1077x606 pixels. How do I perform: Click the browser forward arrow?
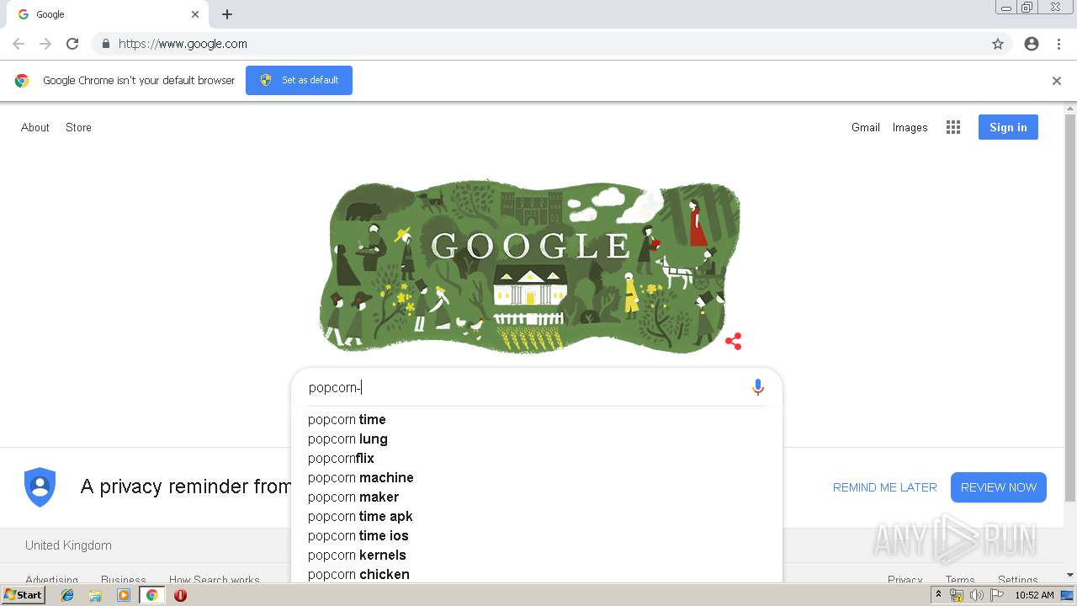tap(45, 44)
